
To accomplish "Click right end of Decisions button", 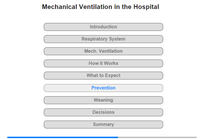I will (x=162, y=112).
